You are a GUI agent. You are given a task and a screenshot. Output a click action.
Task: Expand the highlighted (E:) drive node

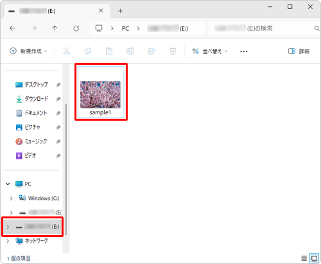coord(8,227)
